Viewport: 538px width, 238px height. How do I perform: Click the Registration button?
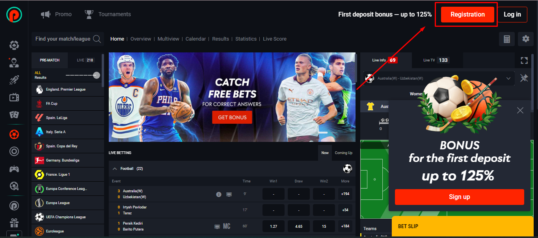click(x=467, y=15)
